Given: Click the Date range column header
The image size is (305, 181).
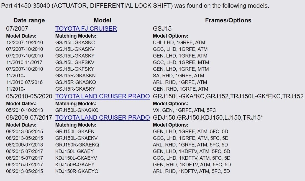Looking at the screenshot, I should [x=29, y=20].
